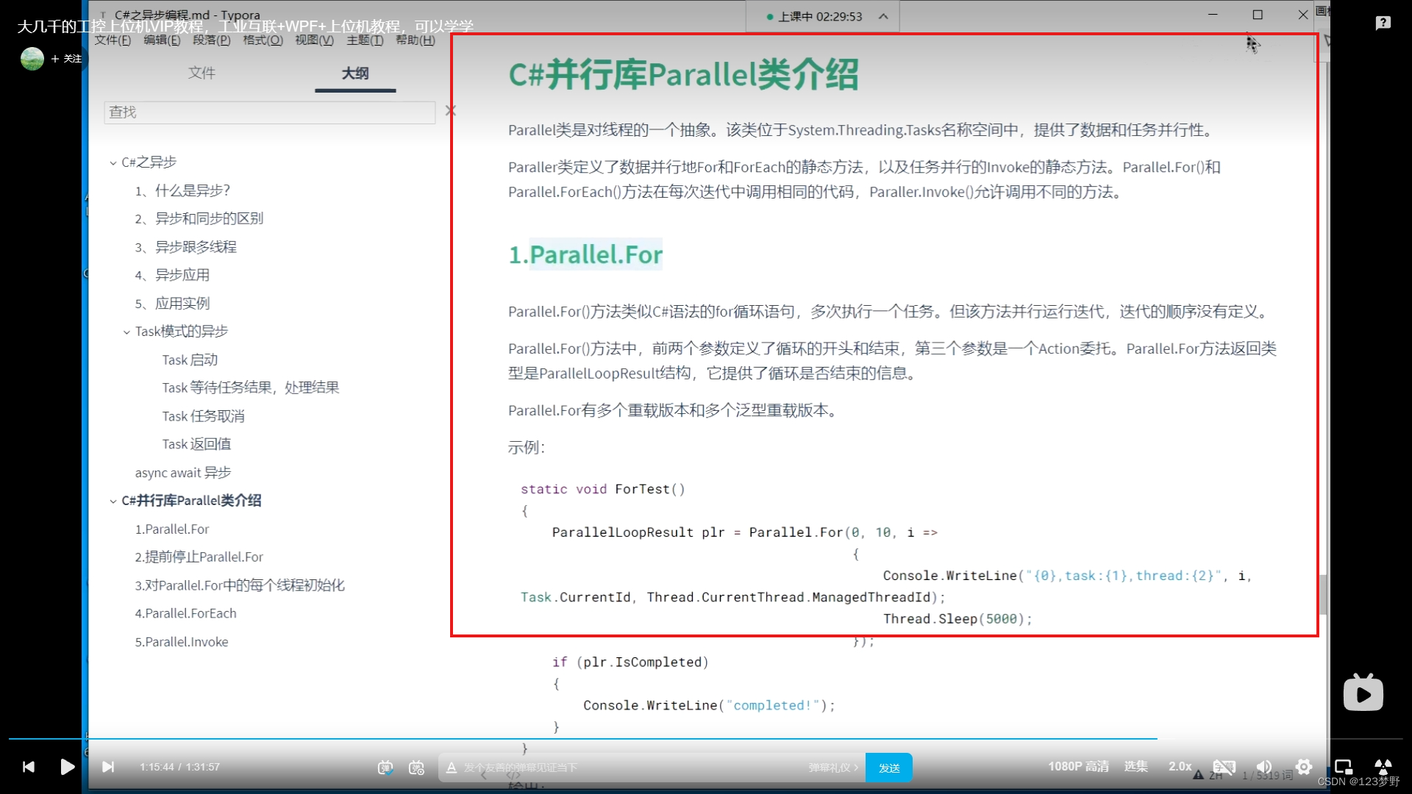Click the play button in video controls
1412x794 pixels.
[x=67, y=767]
